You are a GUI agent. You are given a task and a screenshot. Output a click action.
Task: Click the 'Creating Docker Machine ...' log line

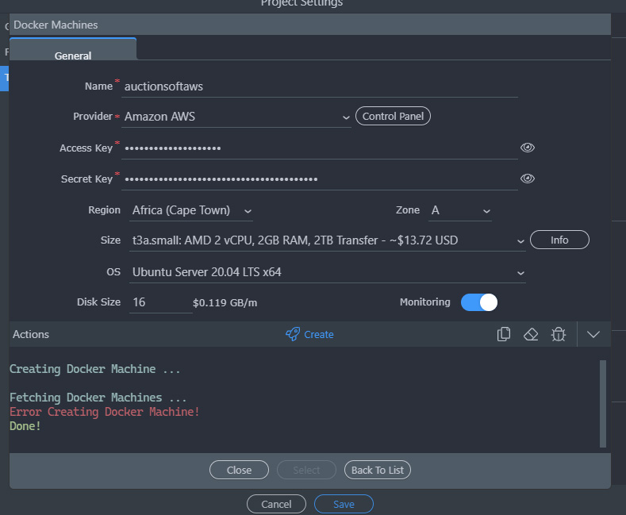coord(94,369)
